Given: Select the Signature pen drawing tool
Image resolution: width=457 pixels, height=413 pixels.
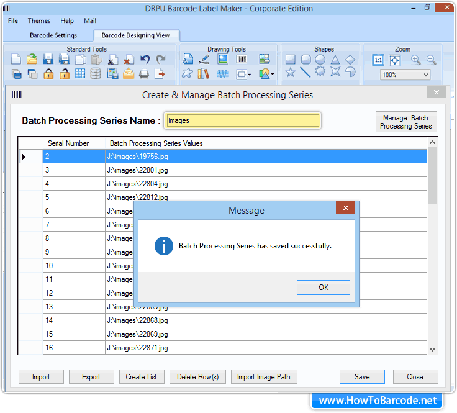Looking at the screenshot, I should tap(204, 59).
